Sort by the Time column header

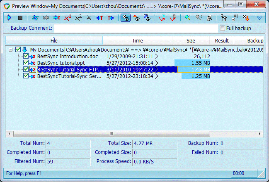(x=138, y=40)
